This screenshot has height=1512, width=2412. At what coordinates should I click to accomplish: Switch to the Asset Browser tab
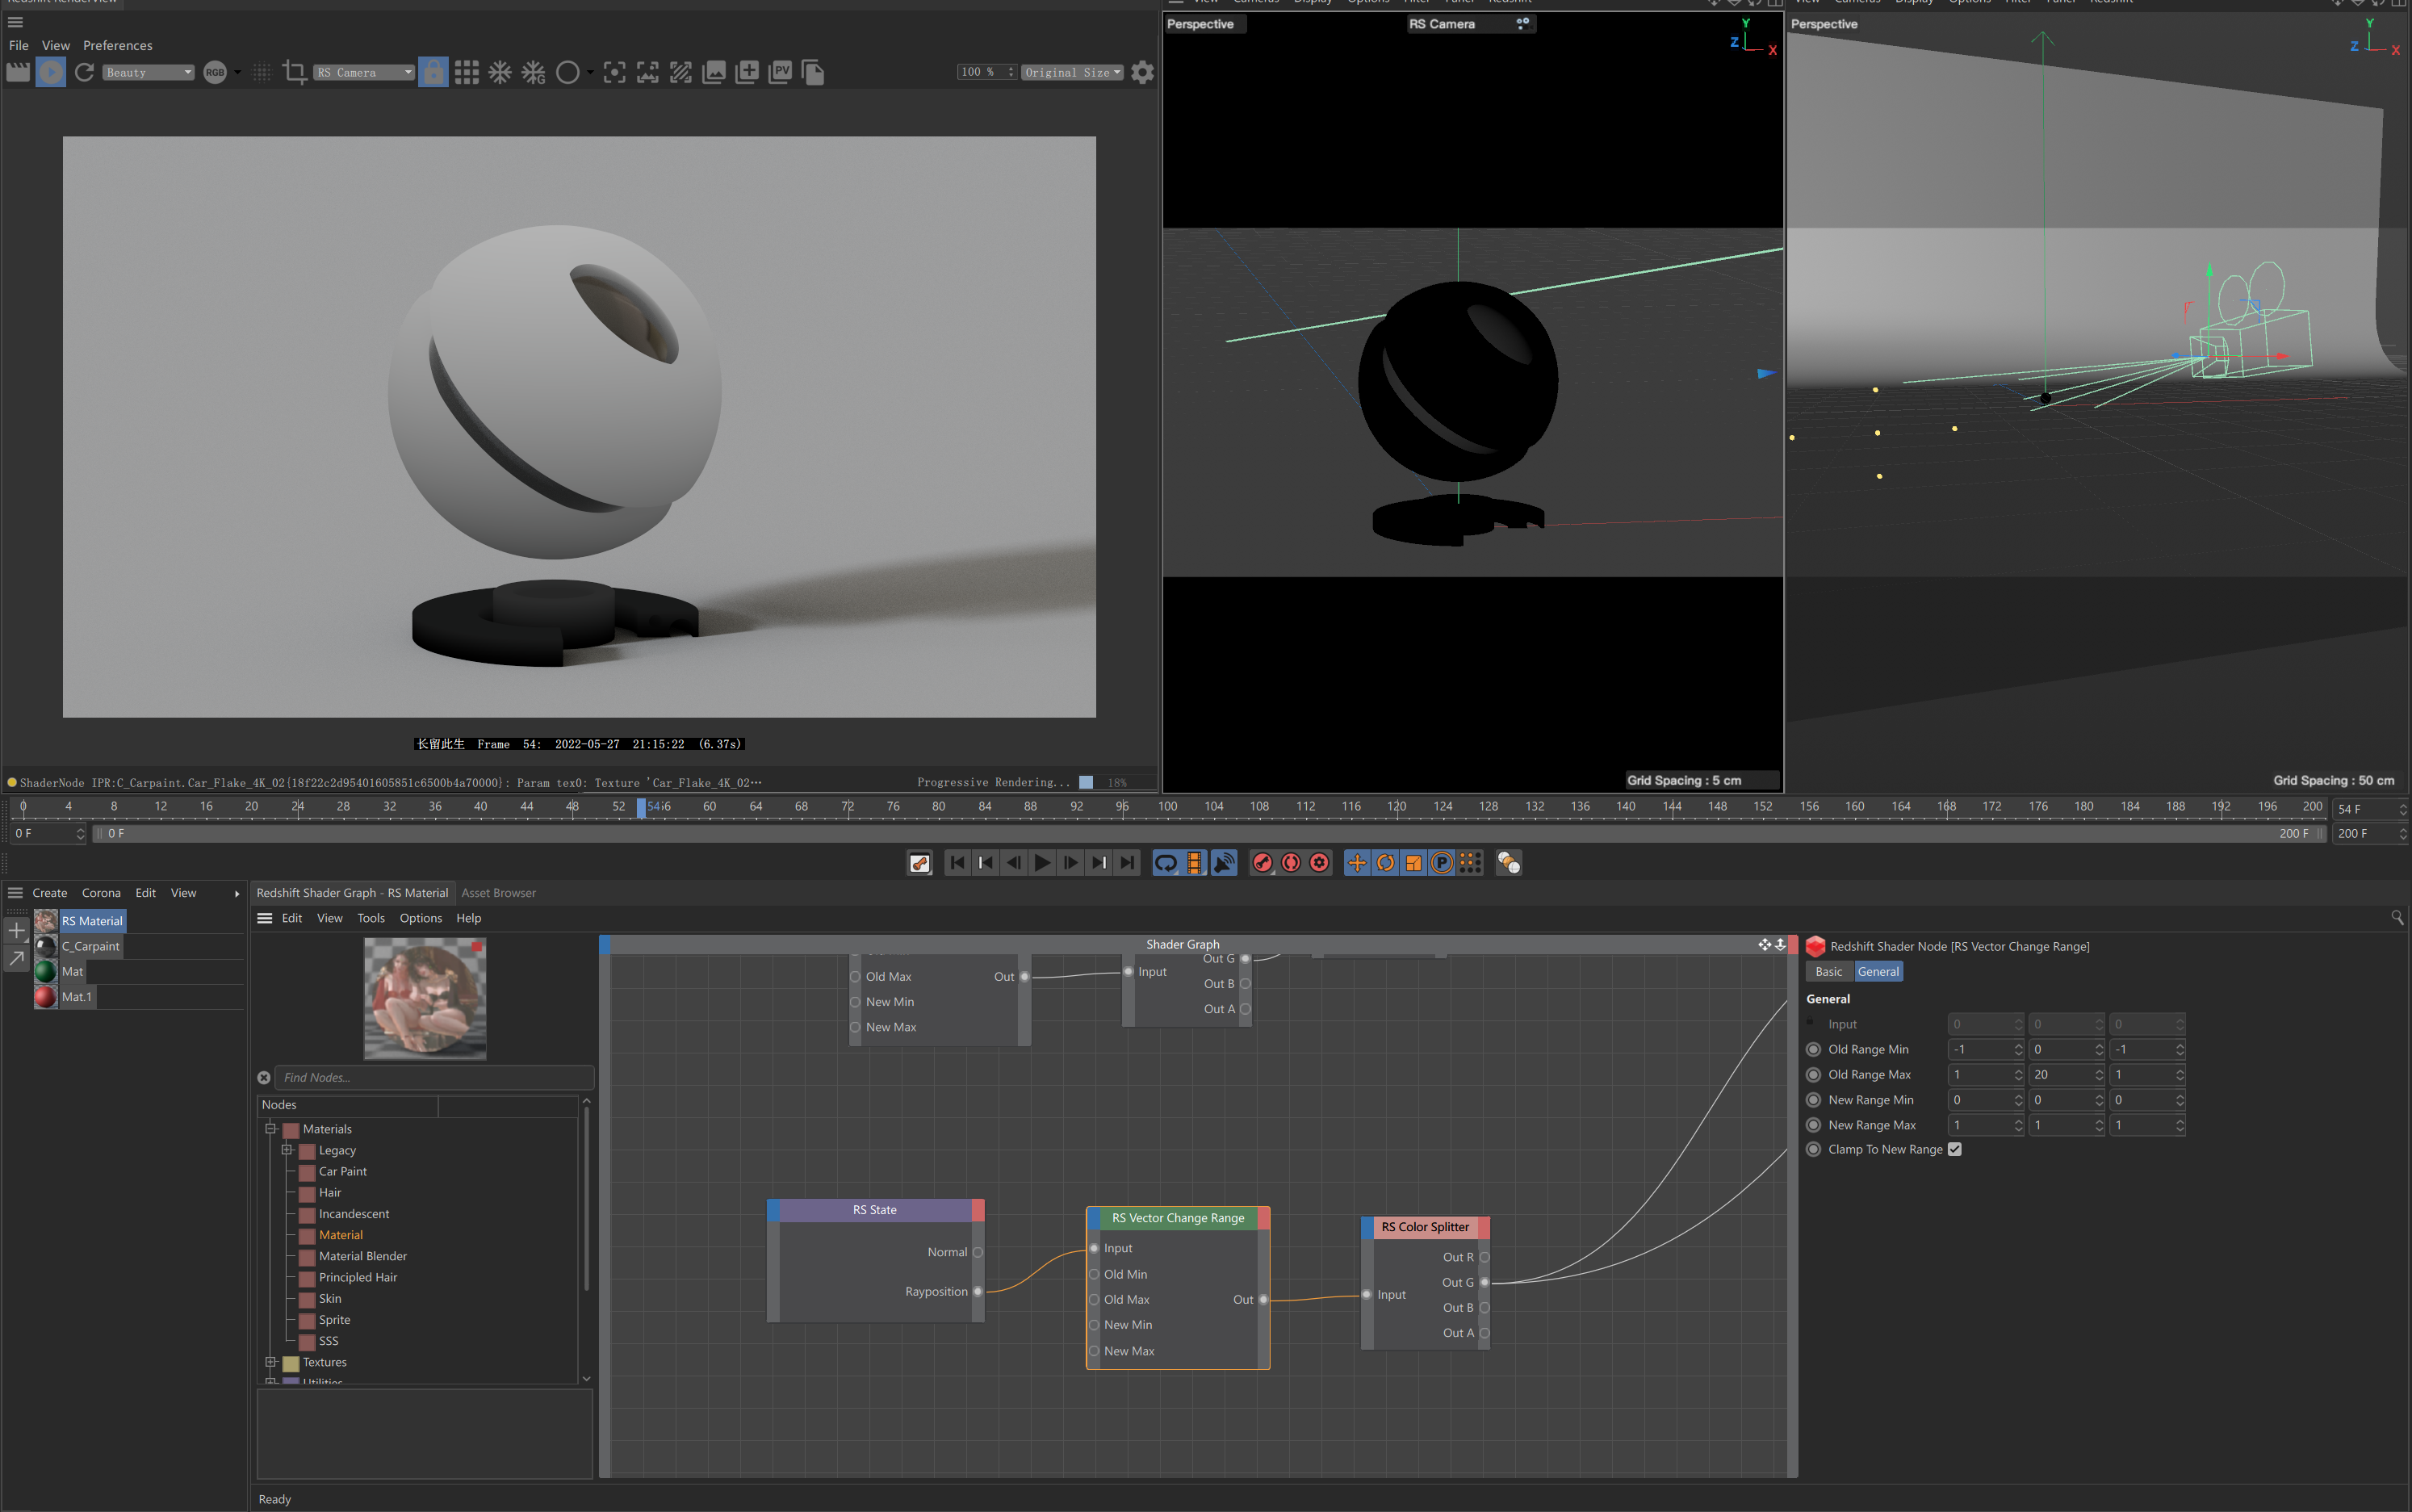click(498, 893)
